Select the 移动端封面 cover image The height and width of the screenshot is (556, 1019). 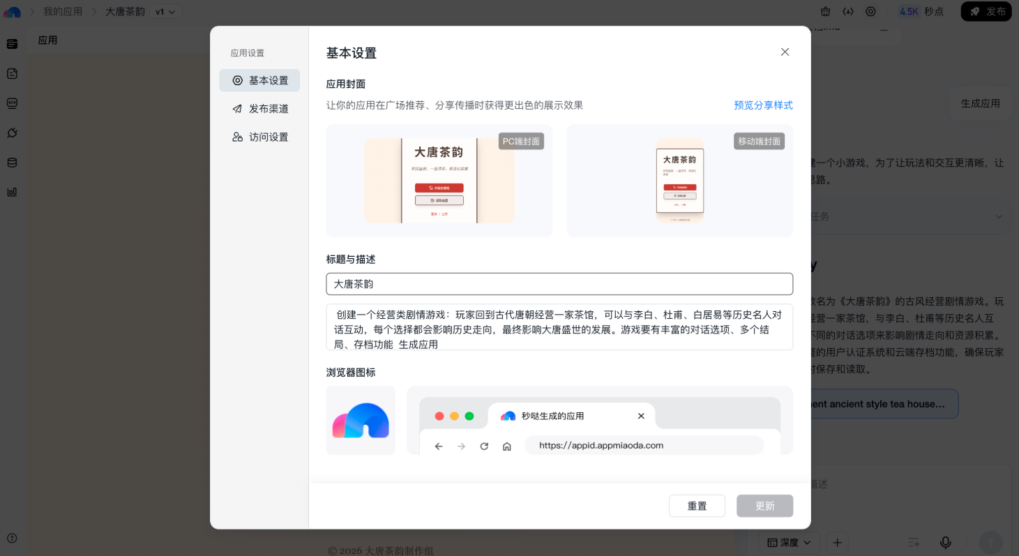tap(679, 181)
